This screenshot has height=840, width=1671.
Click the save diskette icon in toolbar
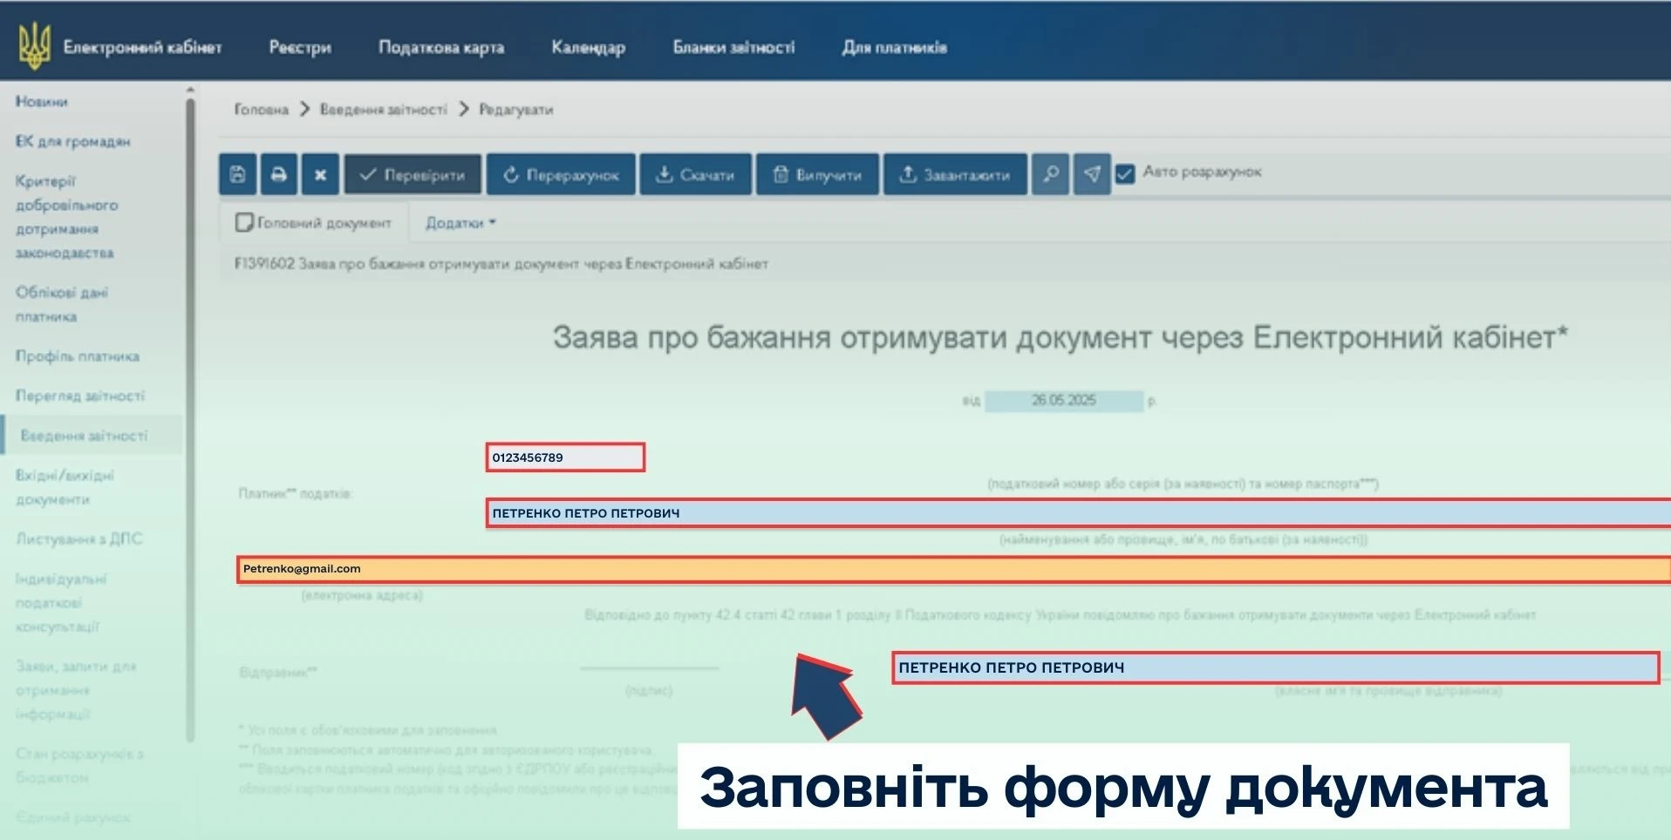237,174
